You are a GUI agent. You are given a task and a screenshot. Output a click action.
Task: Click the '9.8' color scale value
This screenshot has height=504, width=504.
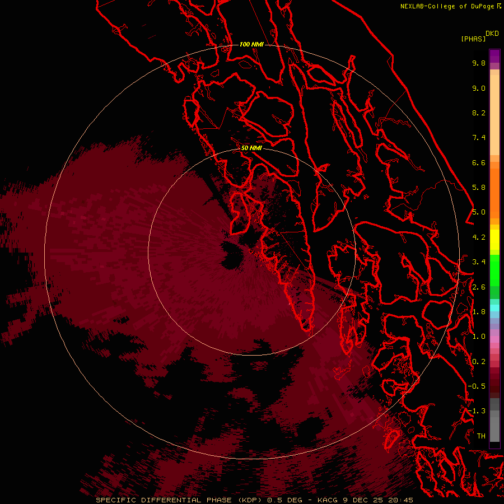point(479,63)
